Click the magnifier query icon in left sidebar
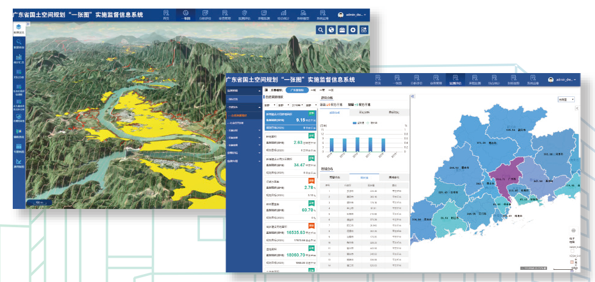 pos(18,44)
